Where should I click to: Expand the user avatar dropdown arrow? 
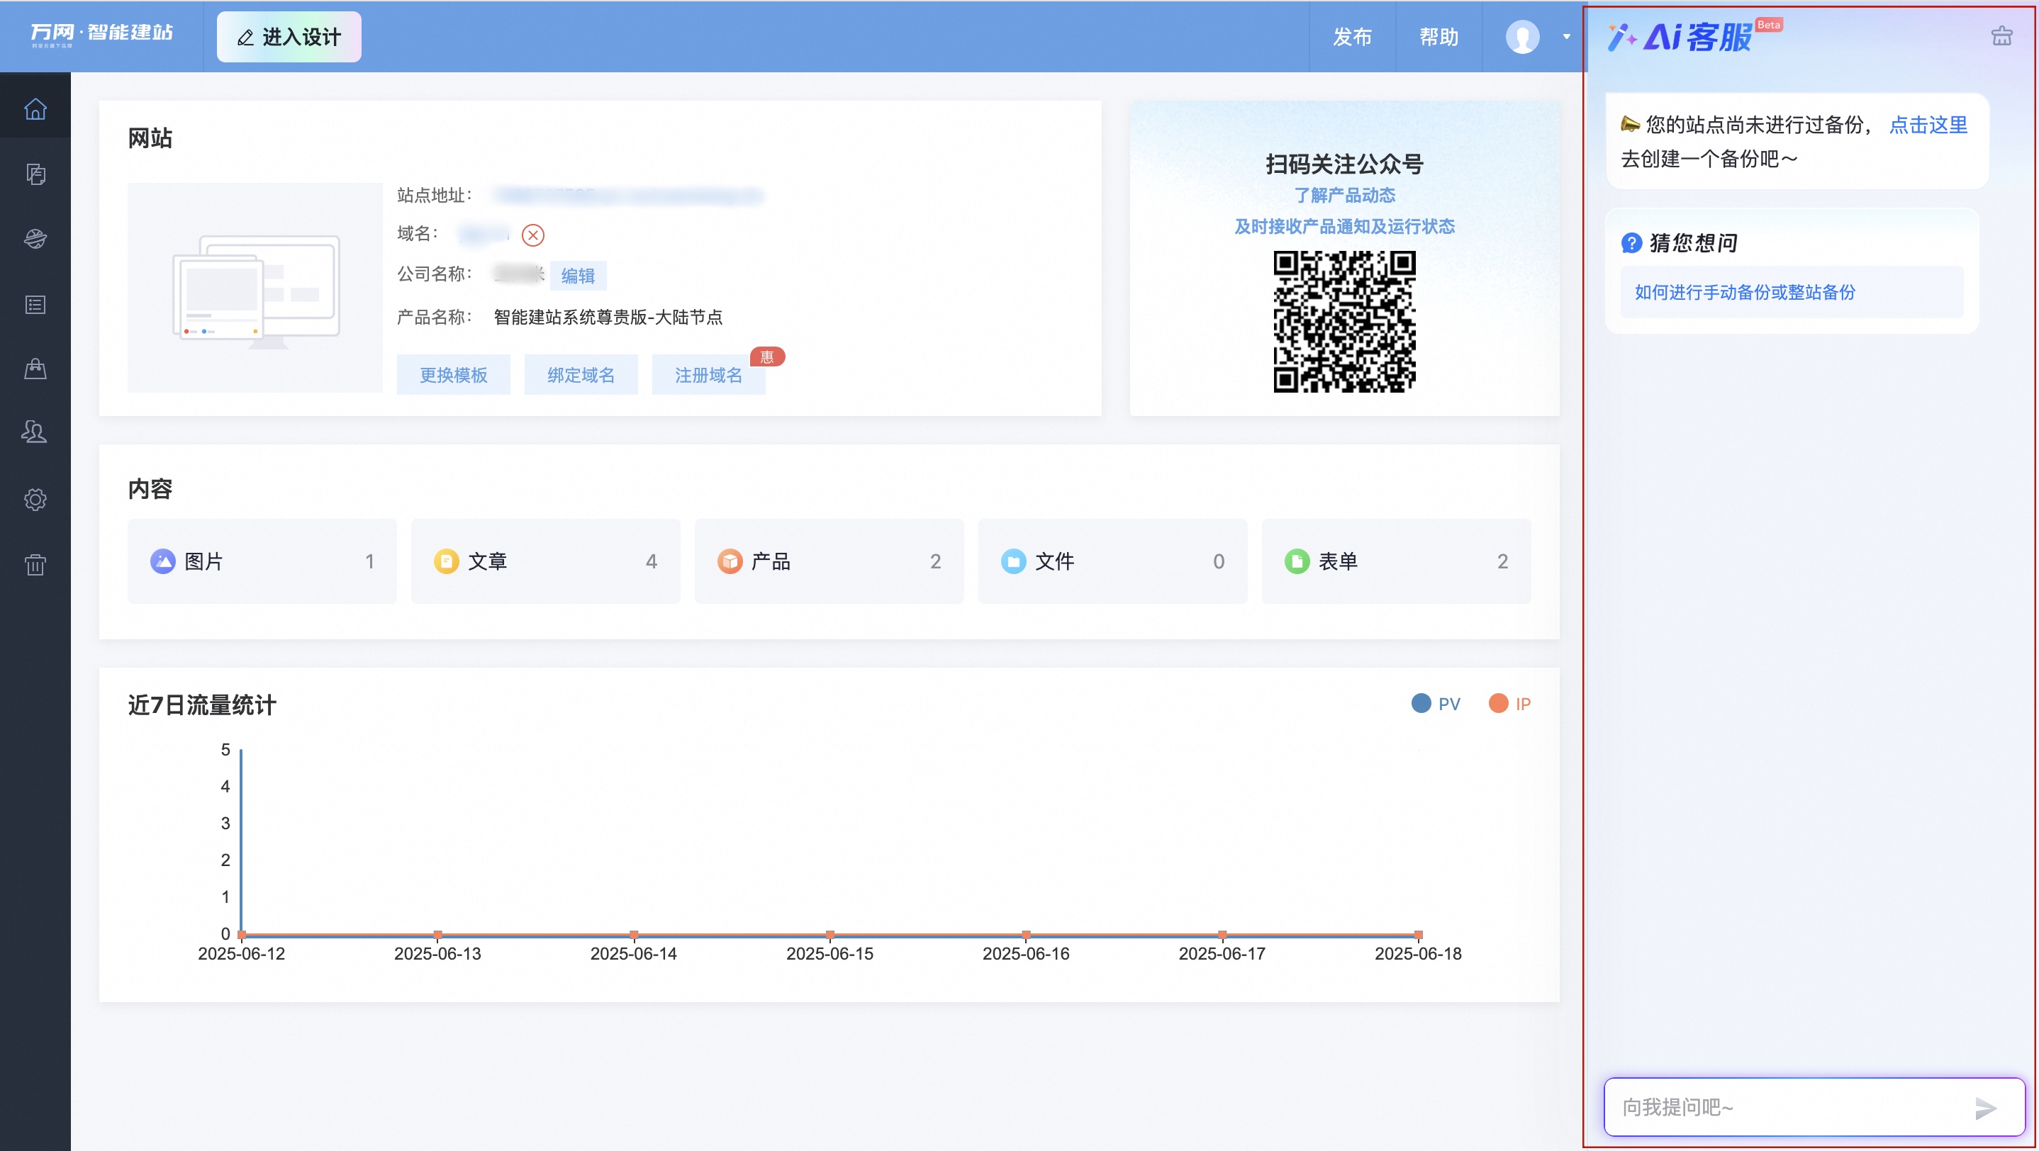[x=1565, y=36]
